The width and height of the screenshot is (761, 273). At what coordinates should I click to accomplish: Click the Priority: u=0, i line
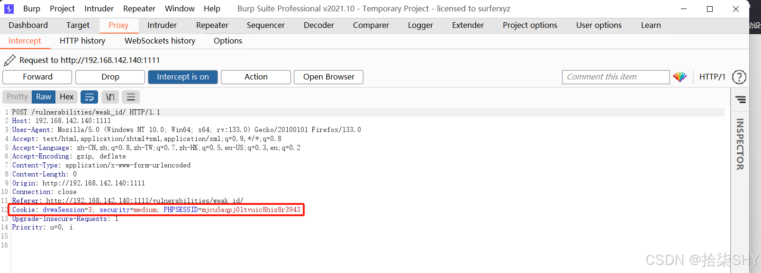pos(42,227)
